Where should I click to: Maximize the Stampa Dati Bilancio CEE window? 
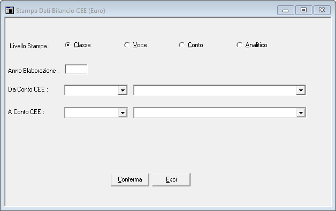pyautogui.click(x=304, y=10)
